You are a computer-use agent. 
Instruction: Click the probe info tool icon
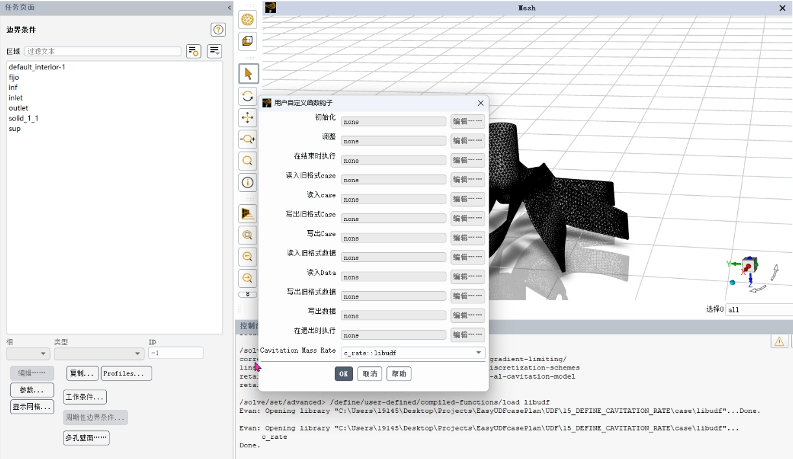(247, 182)
